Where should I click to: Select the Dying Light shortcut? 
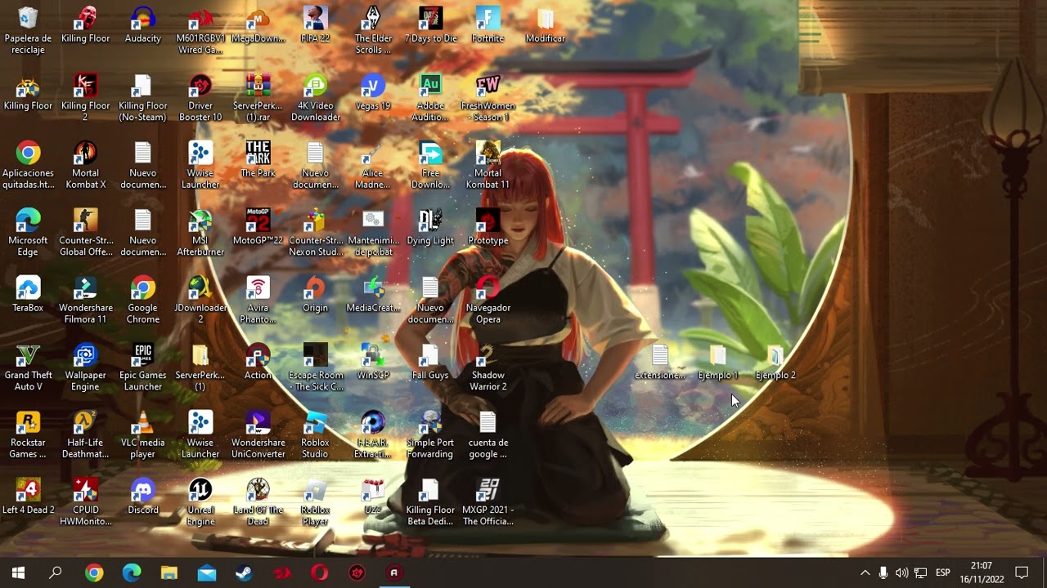point(430,227)
